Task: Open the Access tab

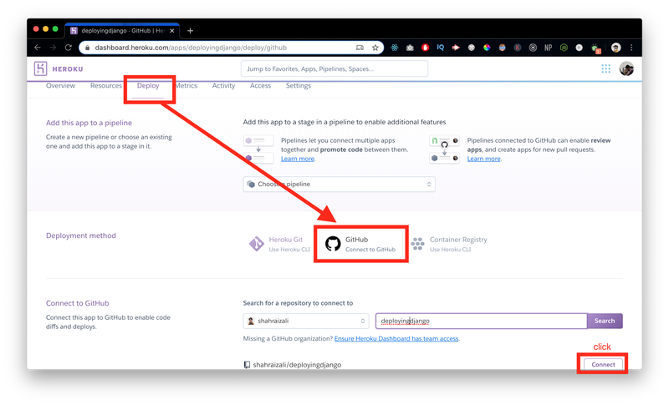Action: pyautogui.click(x=260, y=86)
